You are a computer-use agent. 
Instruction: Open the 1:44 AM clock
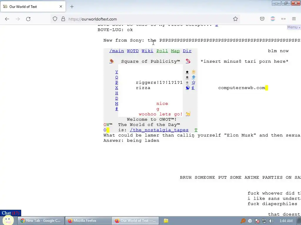pyautogui.click(x=286, y=221)
